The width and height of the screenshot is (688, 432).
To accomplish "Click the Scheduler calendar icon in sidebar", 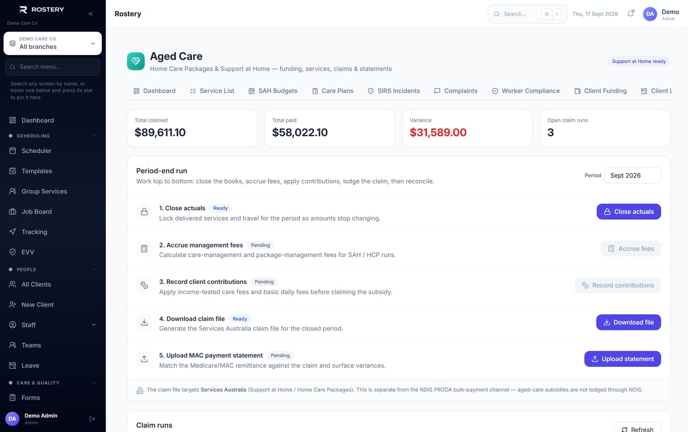I will pyautogui.click(x=13, y=151).
